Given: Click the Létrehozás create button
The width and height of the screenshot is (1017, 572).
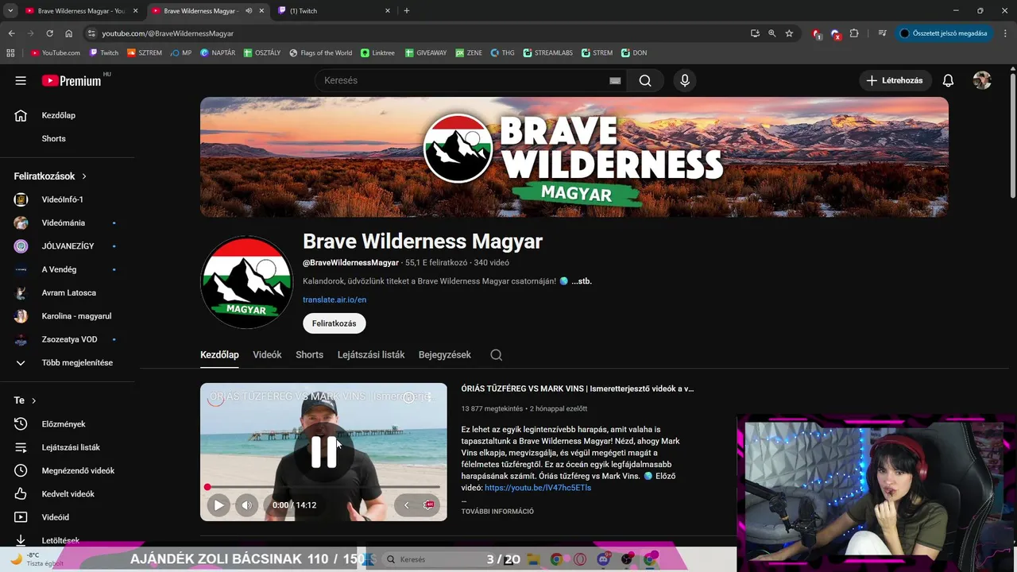Looking at the screenshot, I should click(895, 80).
